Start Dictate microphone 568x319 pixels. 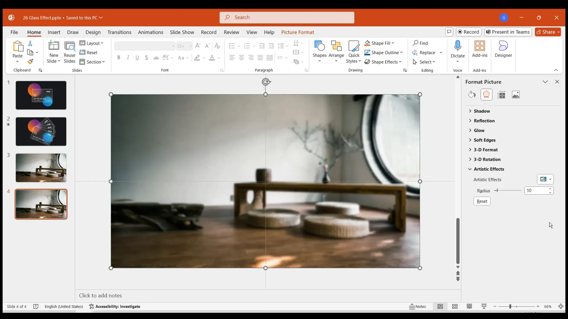click(458, 46)
